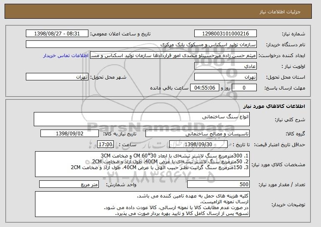Click label توضیحات خریدار
This screenshot has height=227, width=321.
288,205
